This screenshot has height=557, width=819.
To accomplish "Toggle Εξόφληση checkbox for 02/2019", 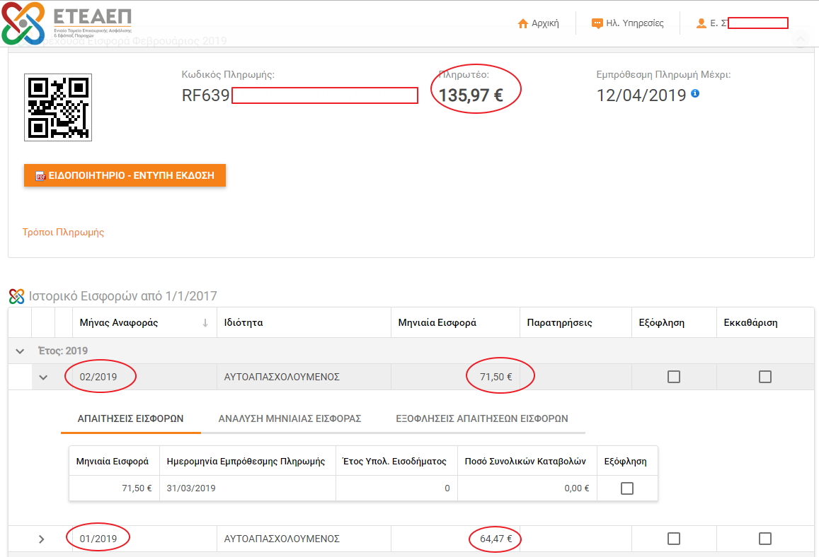I will pos(674,377).
